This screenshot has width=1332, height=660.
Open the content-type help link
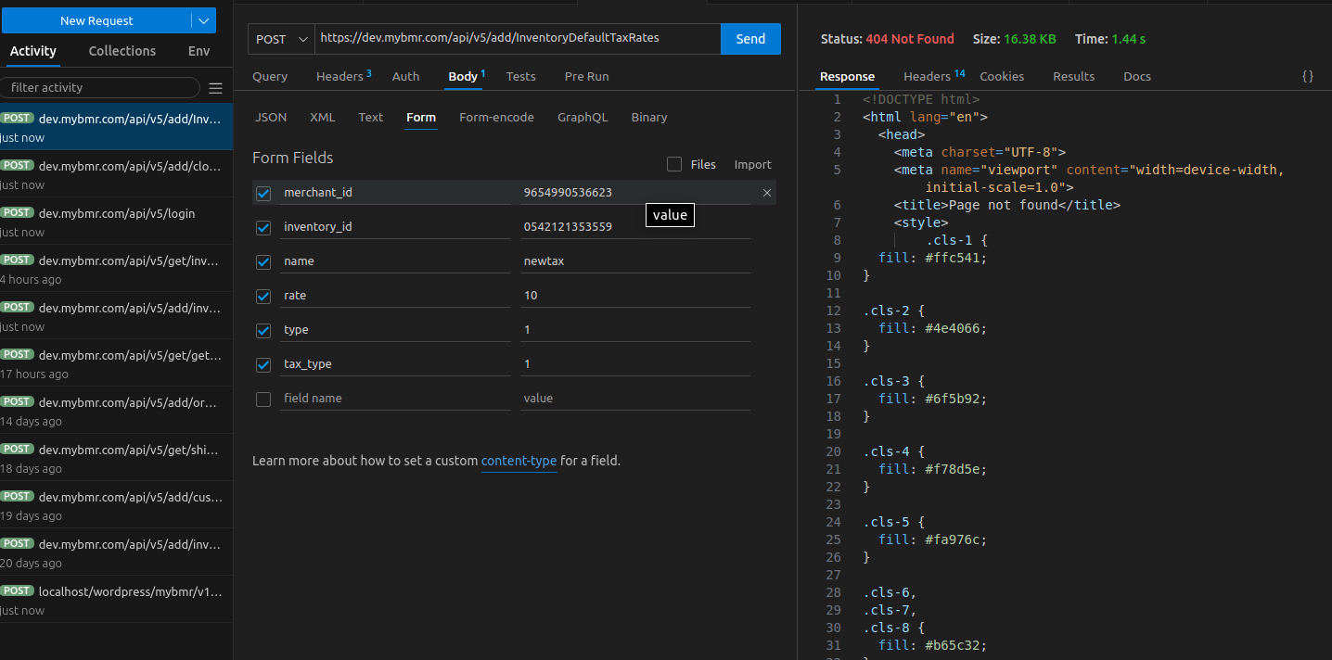click(x=519, y=461)
